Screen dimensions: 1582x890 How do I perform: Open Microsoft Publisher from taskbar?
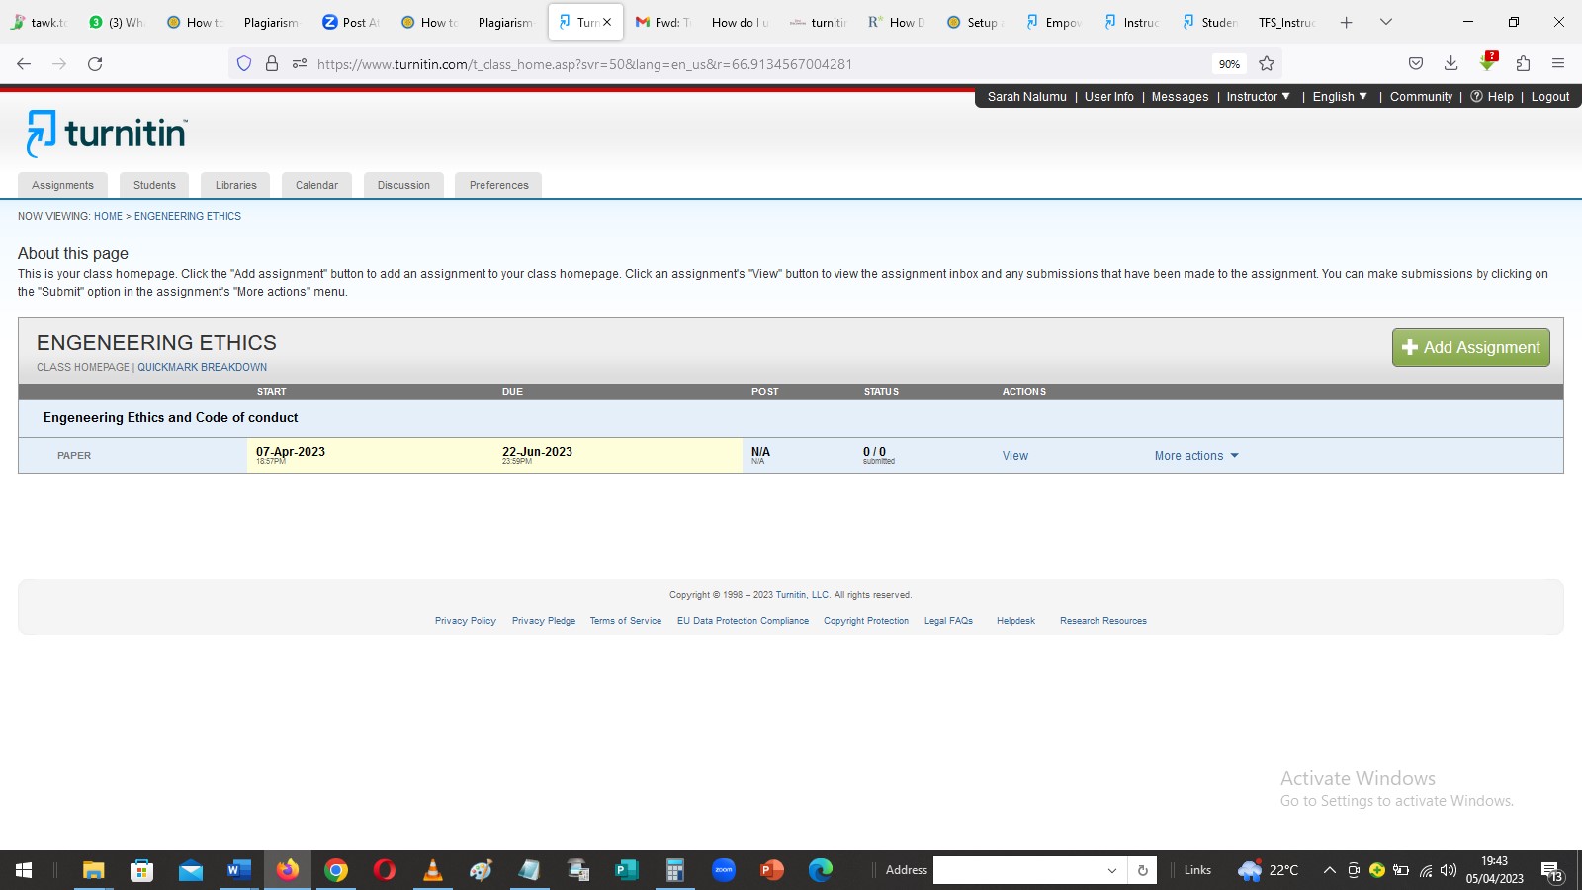(627, 870)
